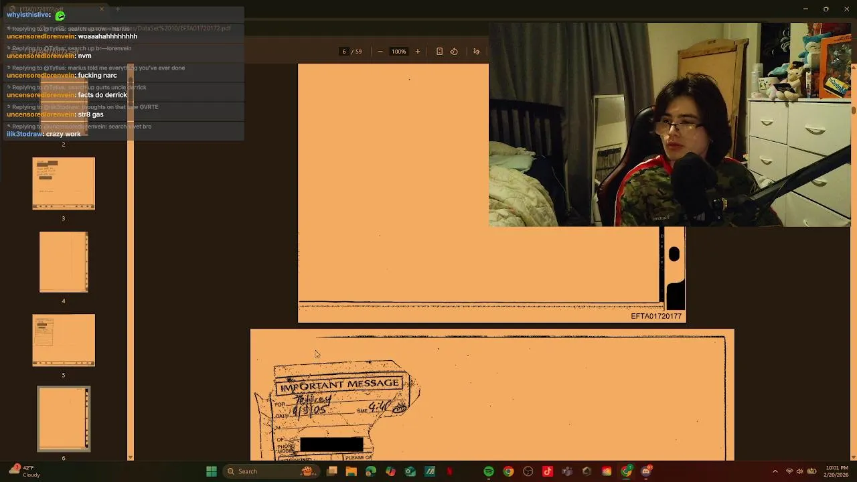
Task: Open a new browser tab
Action: [118, 9]
